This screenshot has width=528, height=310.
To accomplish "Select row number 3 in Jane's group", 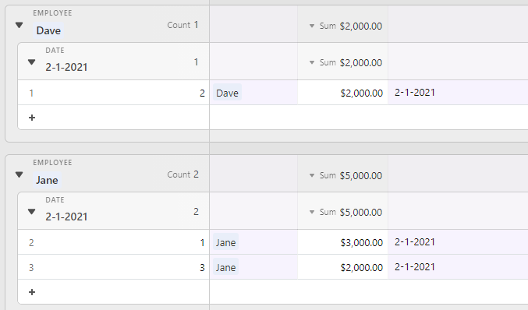I will (31, 268).
